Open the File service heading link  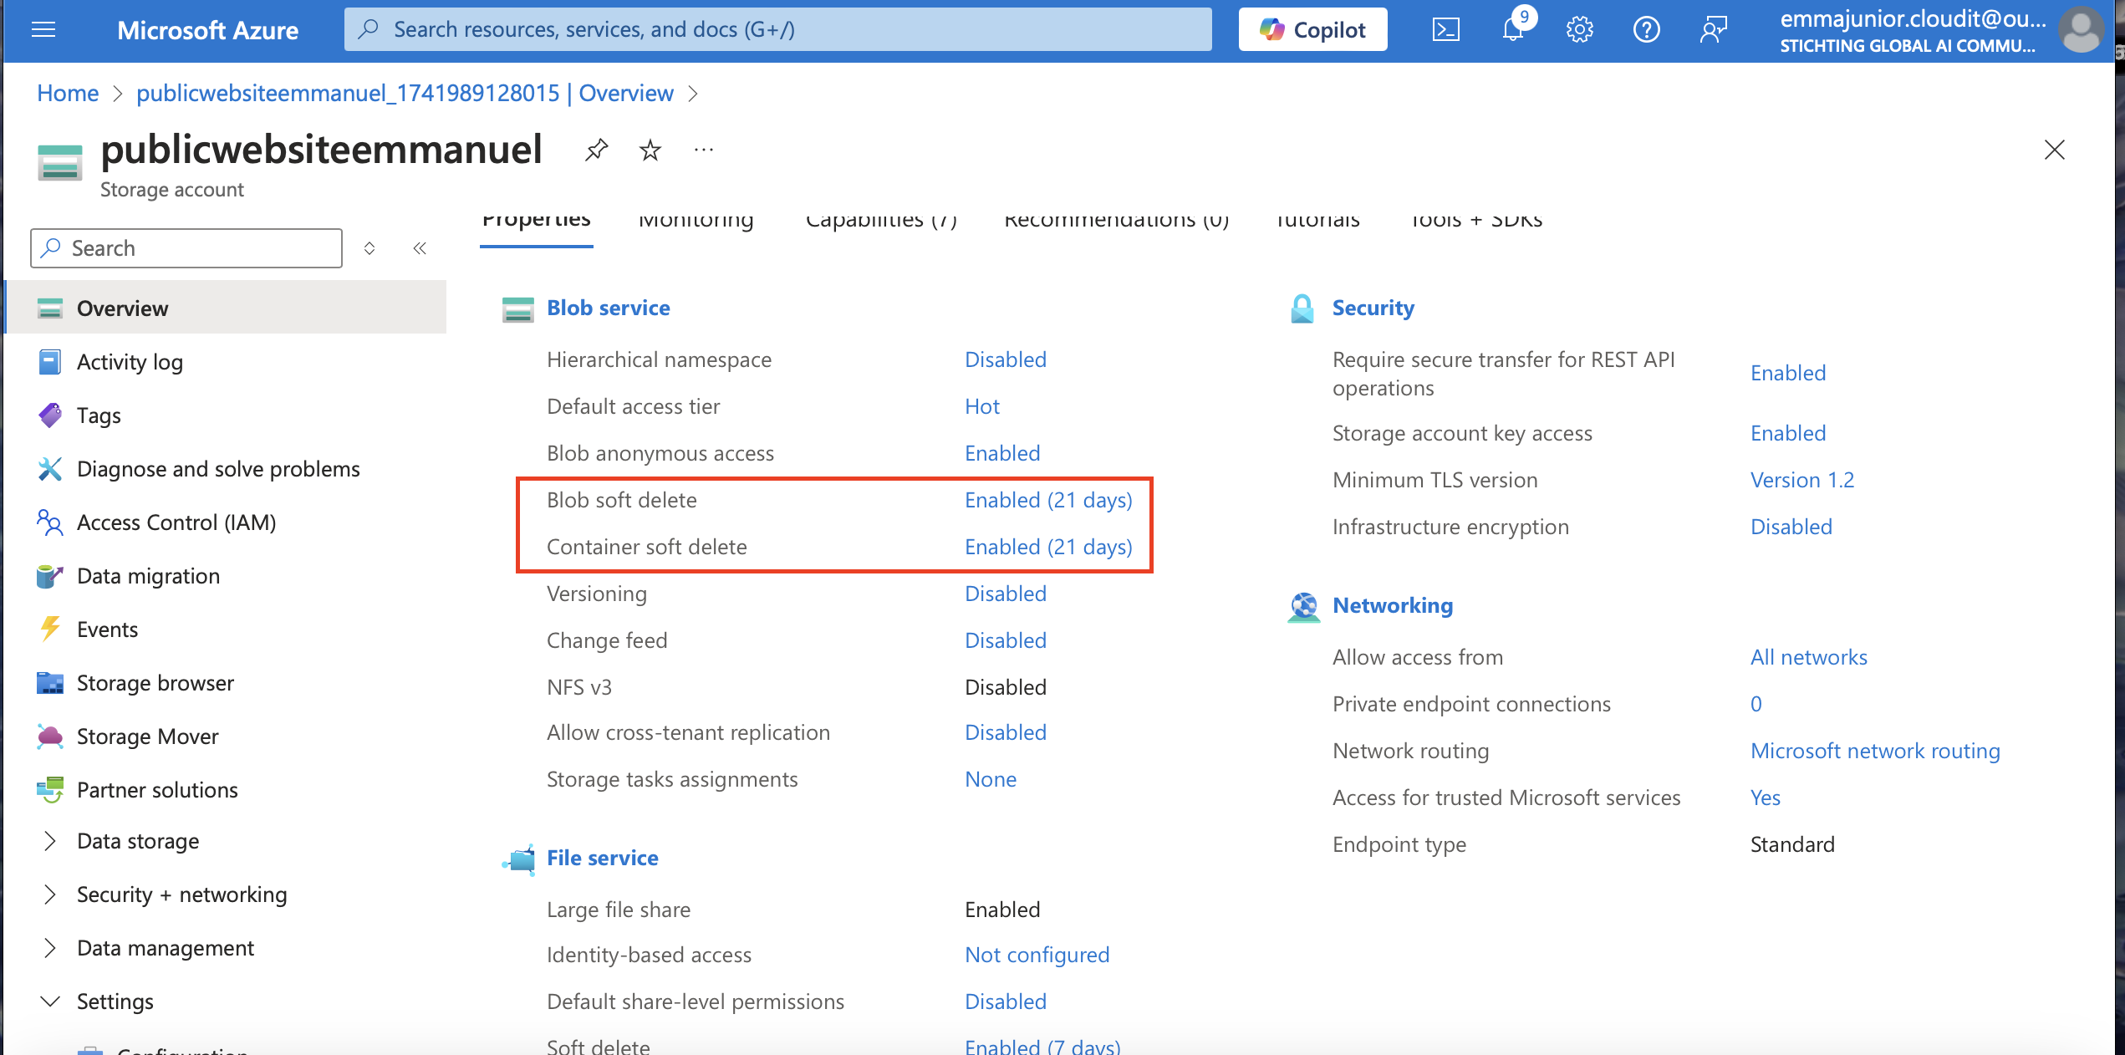603,858
